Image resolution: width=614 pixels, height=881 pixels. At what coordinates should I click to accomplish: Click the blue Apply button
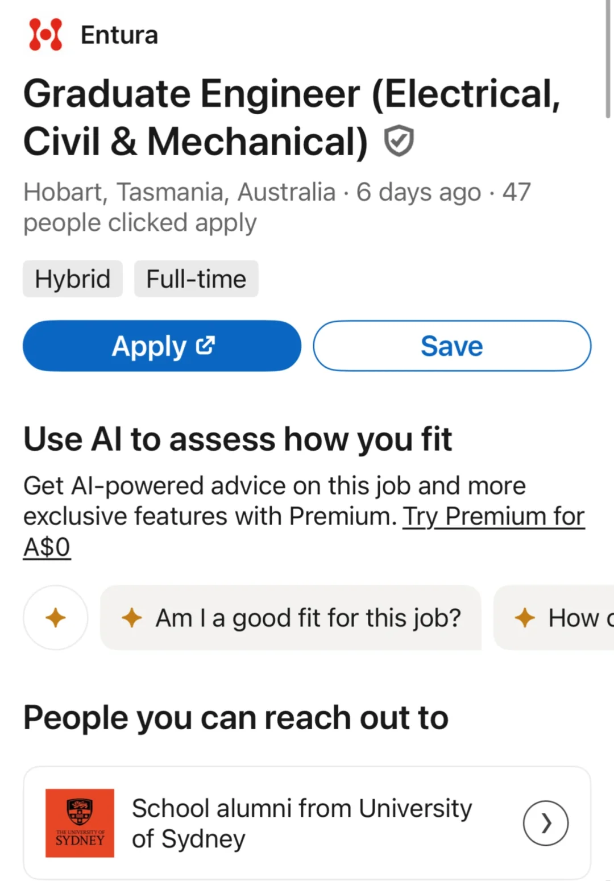tap(162, 346)
